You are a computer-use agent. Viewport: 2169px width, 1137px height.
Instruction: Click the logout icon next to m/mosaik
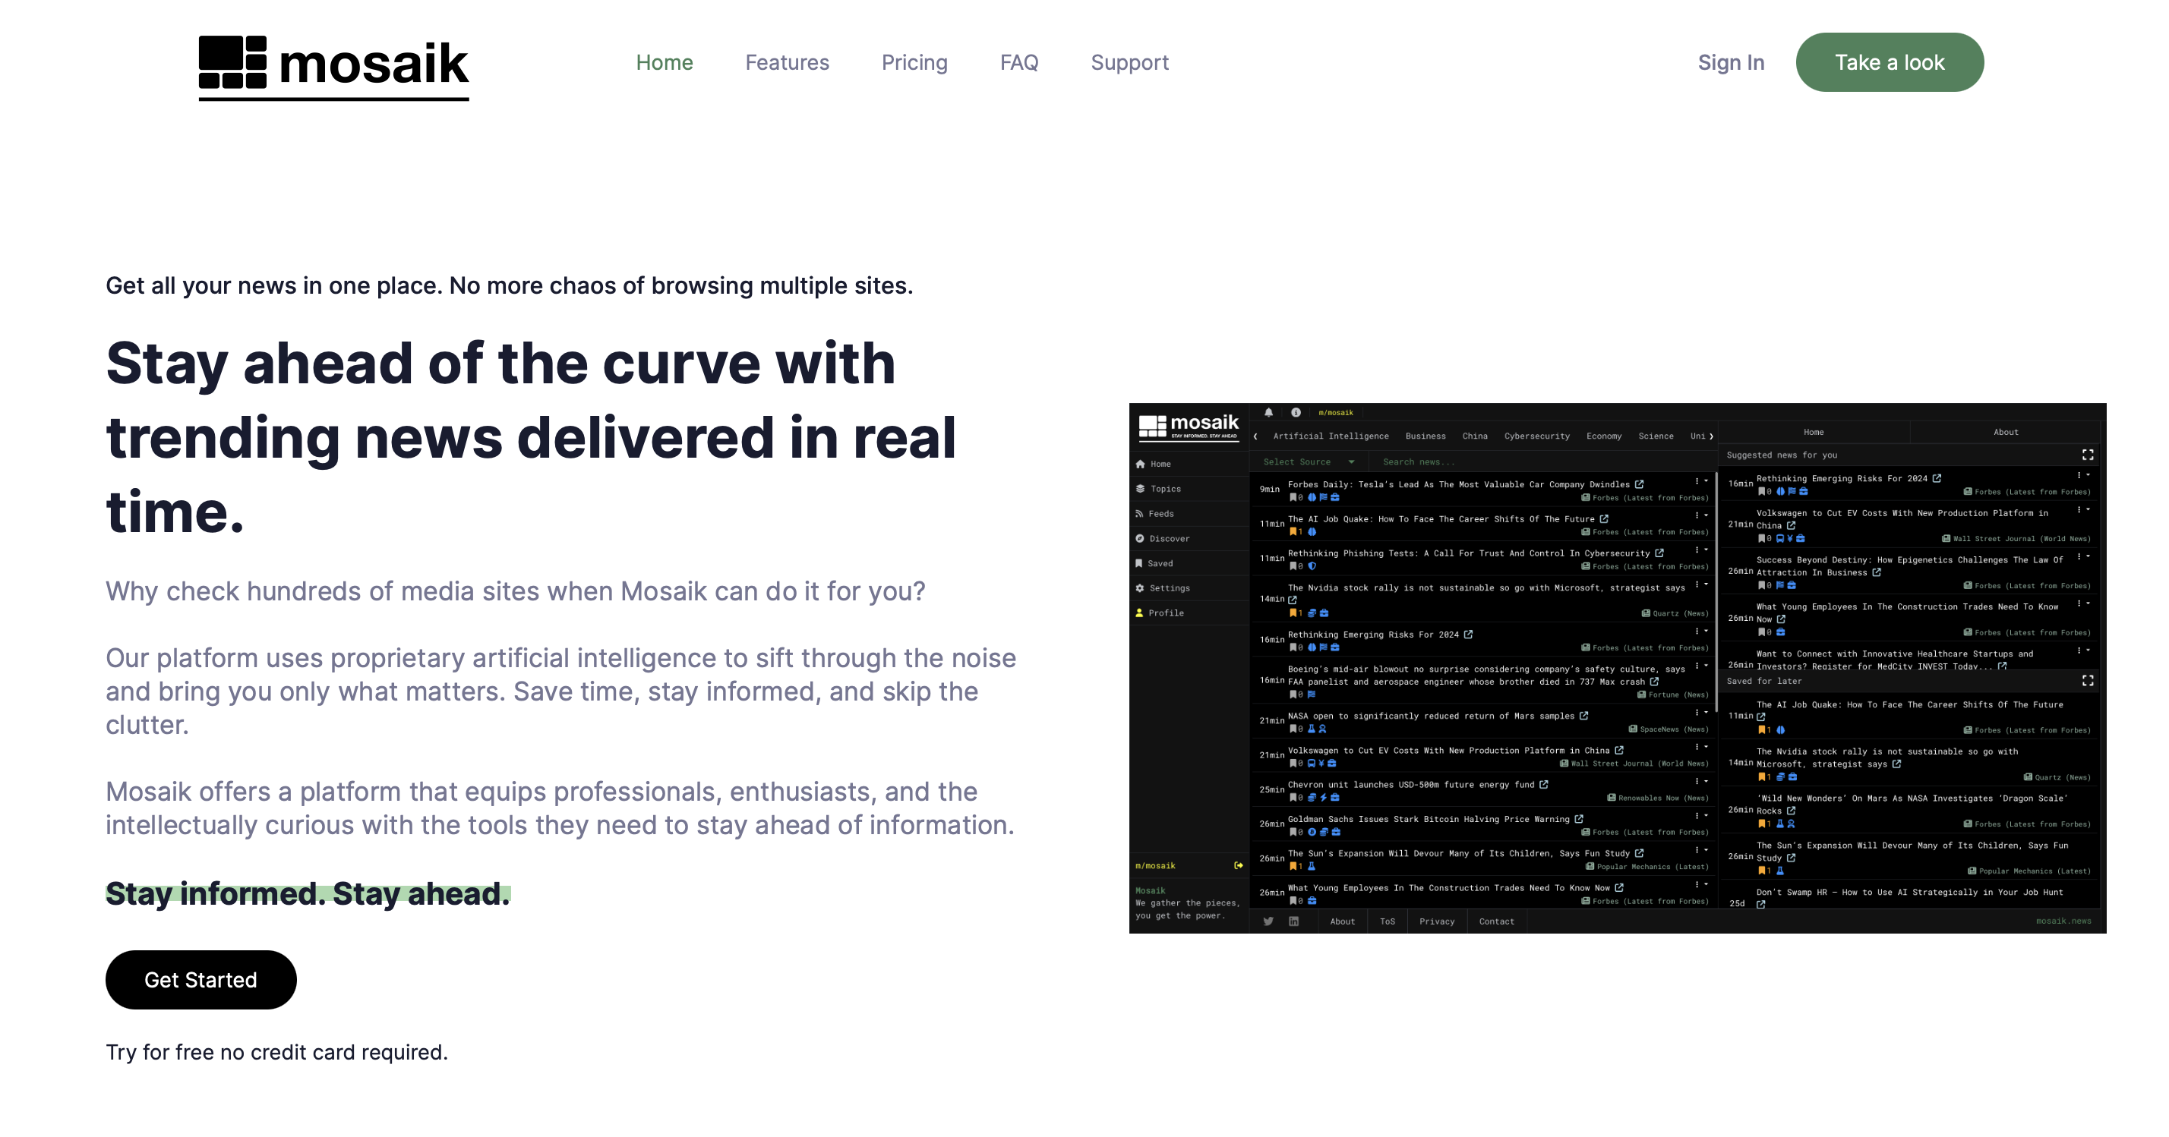point(1239,865)
